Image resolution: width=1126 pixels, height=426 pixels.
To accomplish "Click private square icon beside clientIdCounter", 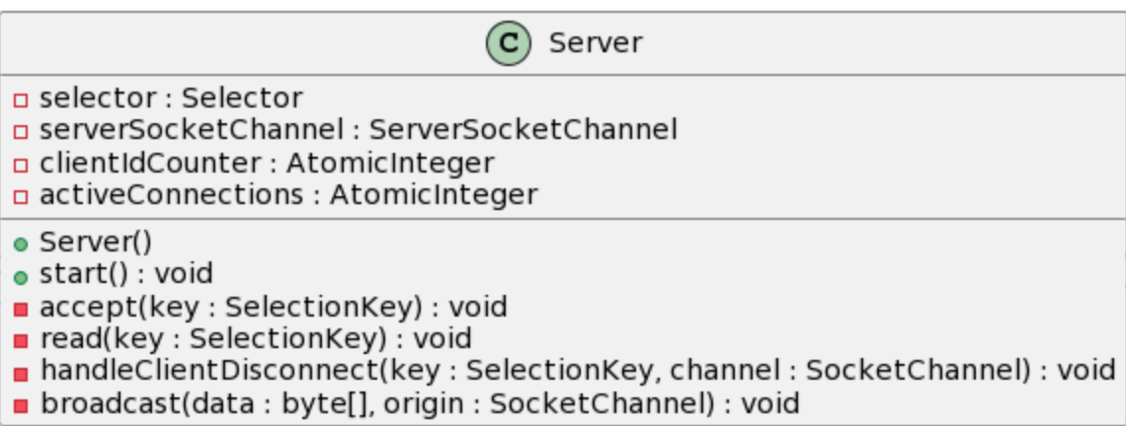I will (21, 164).
